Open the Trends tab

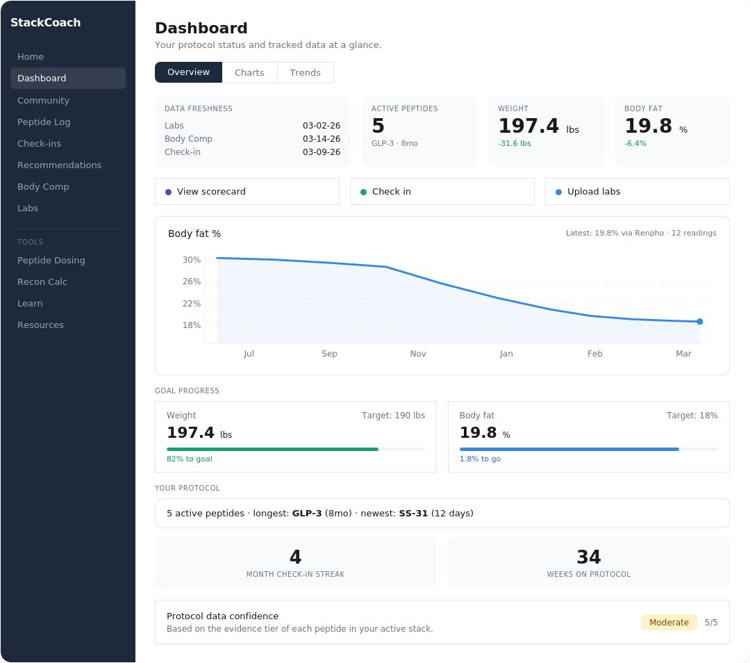coord(305,72)
